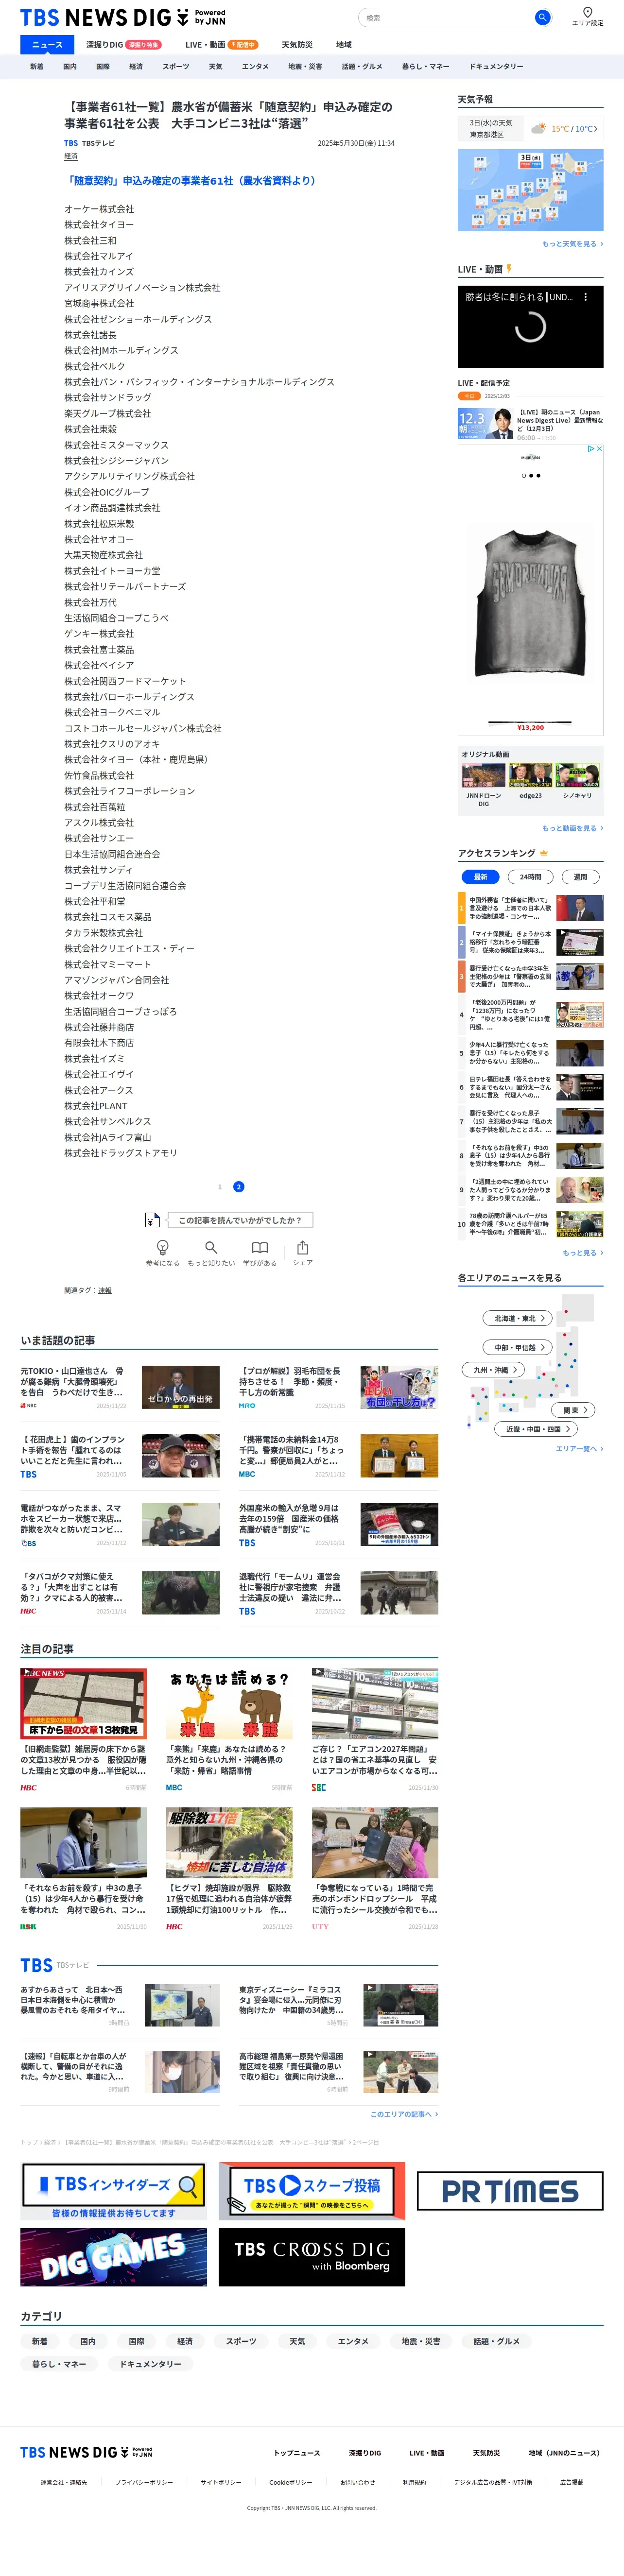Click 暮らし・マネー category chip at bottom
Screen dimensions: 624x2576
coord(59,2364)
